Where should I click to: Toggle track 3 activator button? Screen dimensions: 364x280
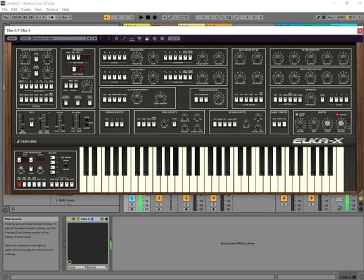coord(186,198)
